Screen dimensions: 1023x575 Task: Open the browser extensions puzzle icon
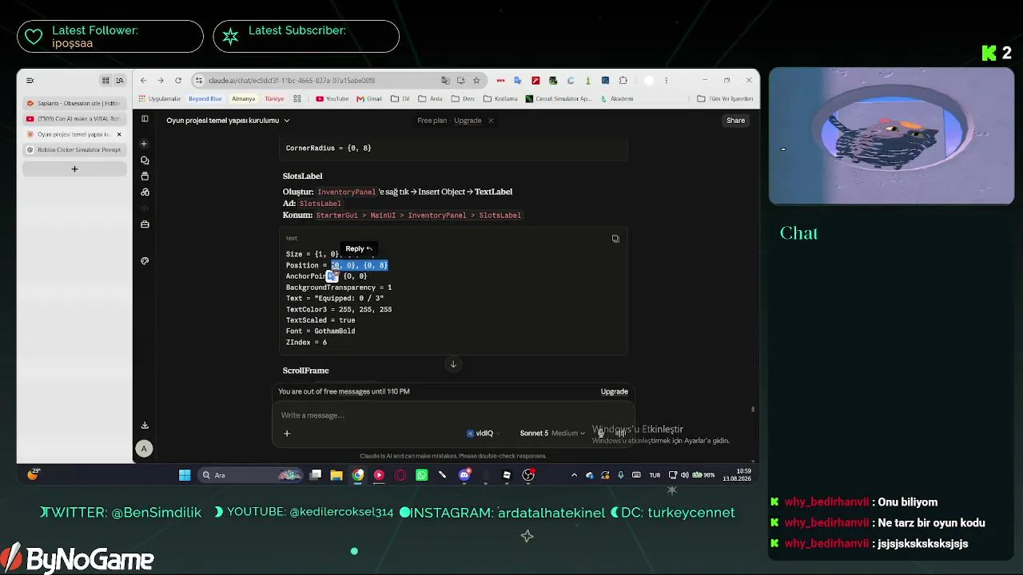point(623,81)
